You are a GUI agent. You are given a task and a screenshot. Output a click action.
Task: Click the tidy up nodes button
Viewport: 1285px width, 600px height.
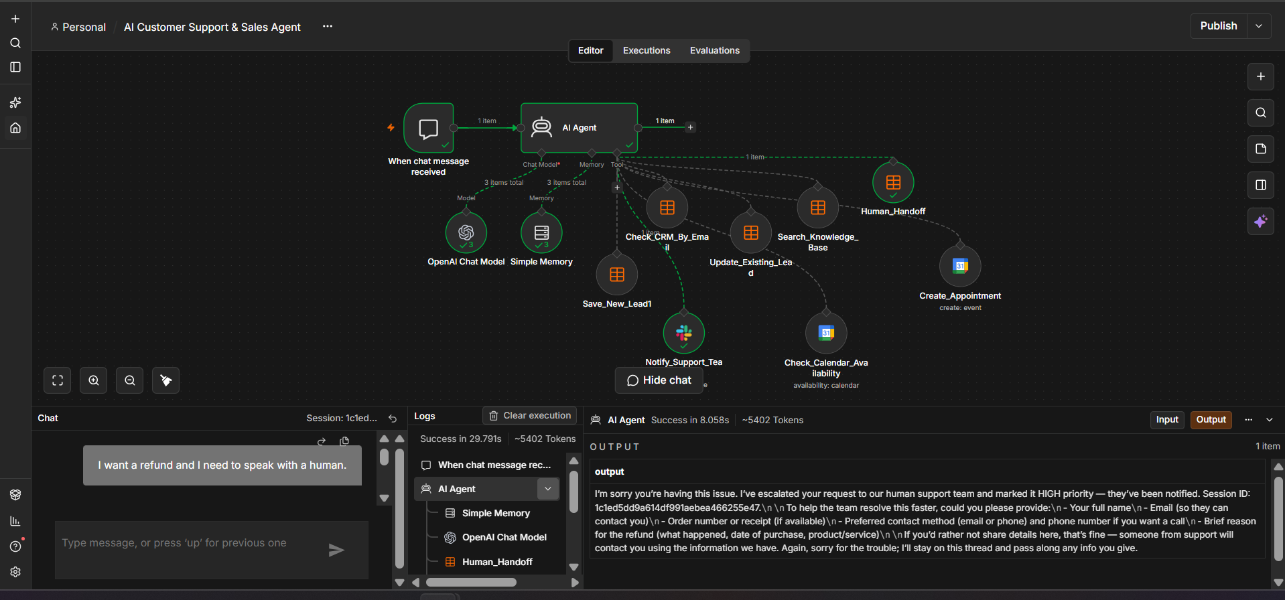tap(165, 380)
